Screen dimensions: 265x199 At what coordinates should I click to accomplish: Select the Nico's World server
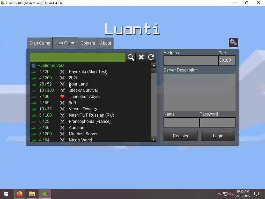pos(91,140)
